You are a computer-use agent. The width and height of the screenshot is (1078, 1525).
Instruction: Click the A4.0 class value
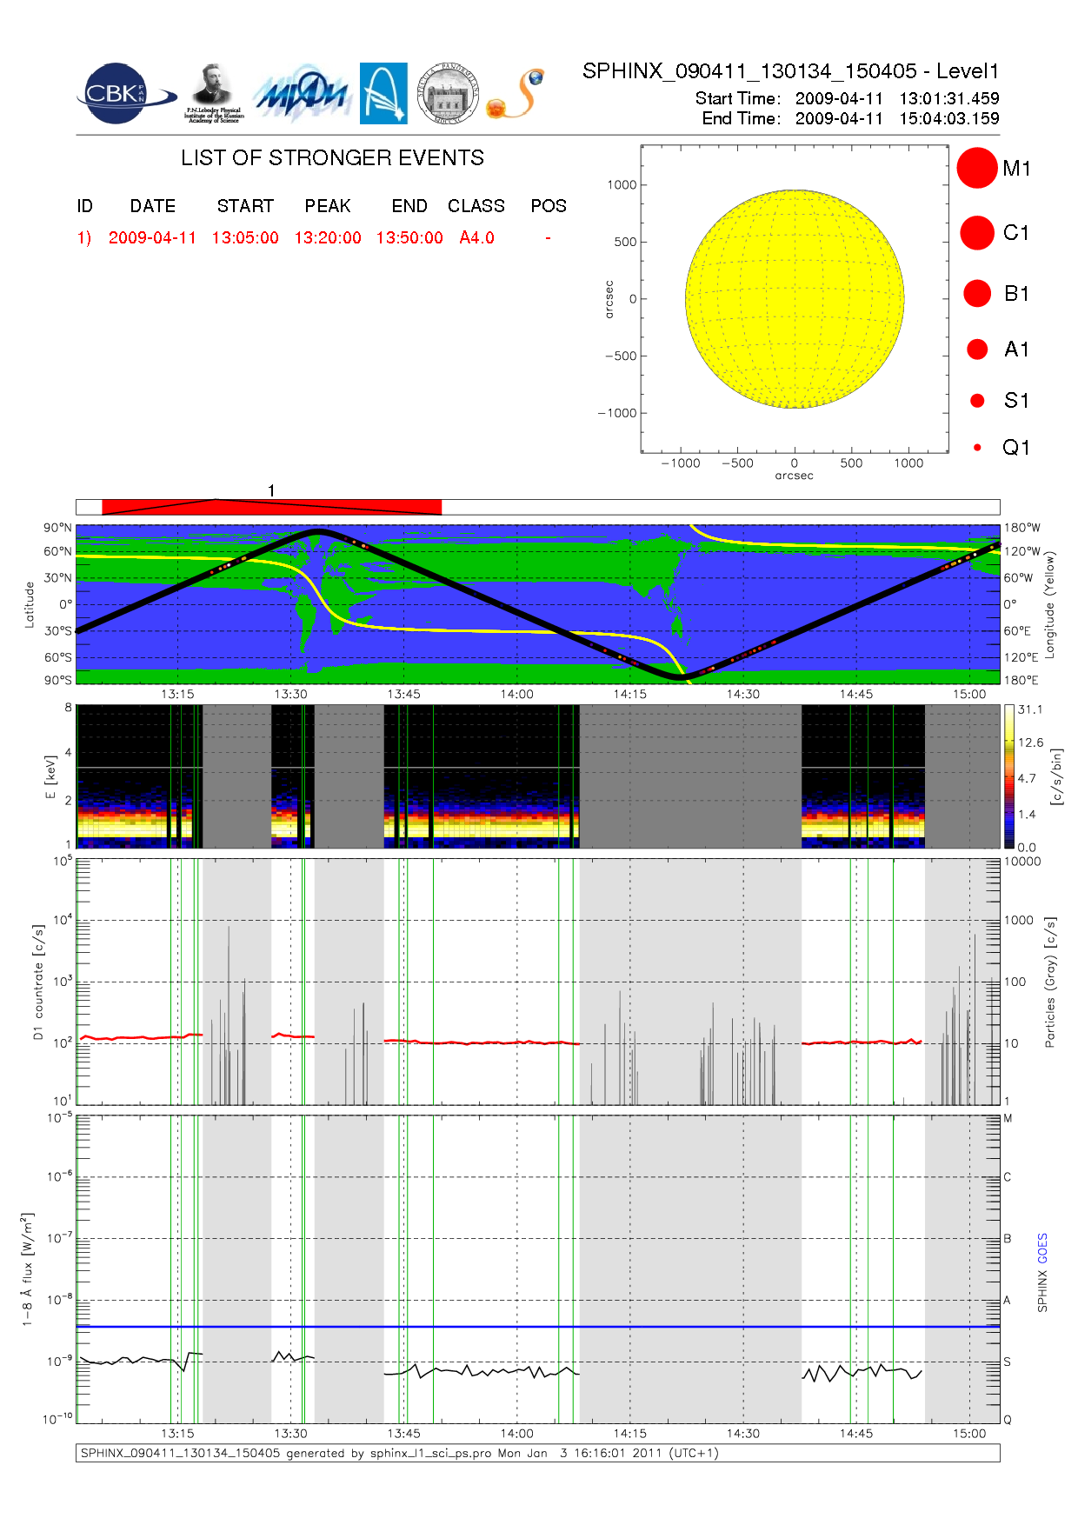tap(476, 238)
